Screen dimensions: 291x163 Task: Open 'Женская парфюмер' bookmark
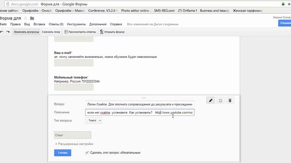click(247, 11)
